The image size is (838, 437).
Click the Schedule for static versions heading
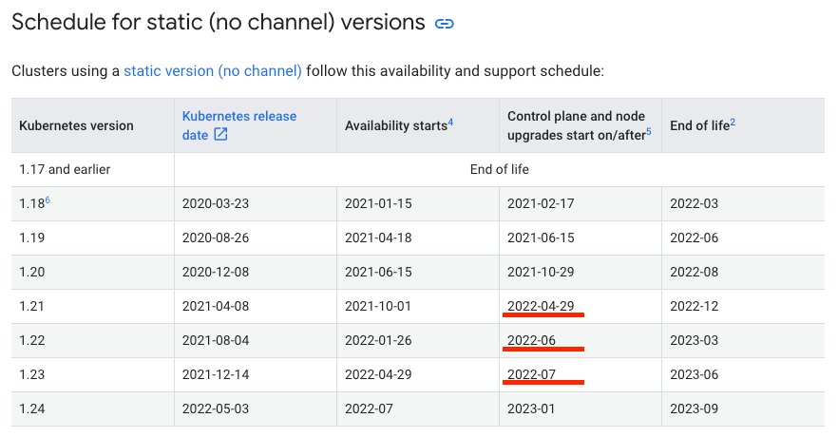click(x=219, y=23)
